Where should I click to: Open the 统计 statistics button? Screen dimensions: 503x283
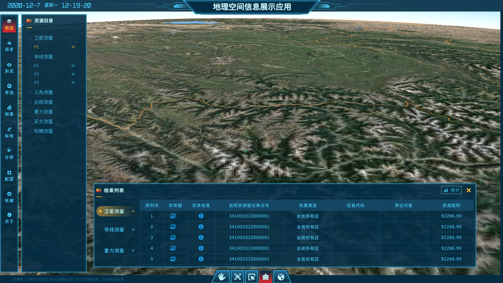coord(451,190)
